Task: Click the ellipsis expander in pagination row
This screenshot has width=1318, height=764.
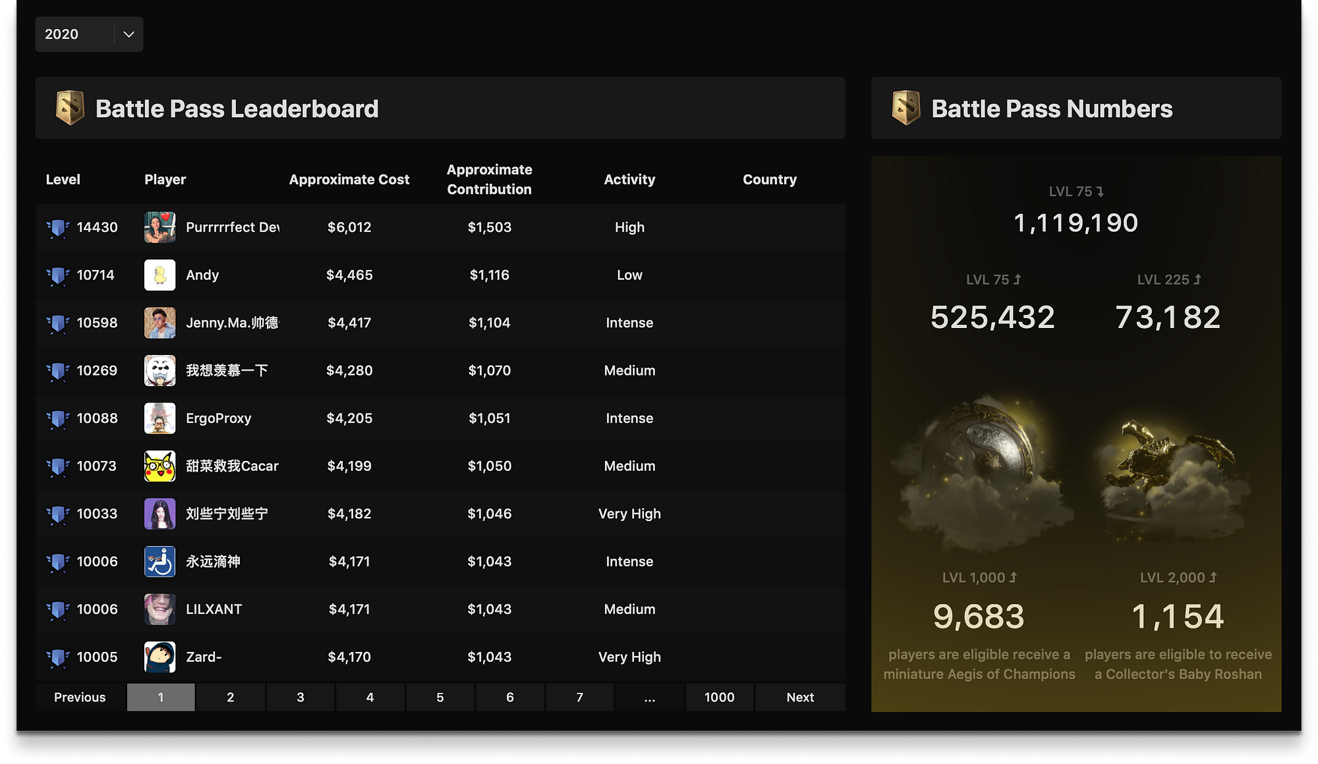Action: tap(648, 697)
